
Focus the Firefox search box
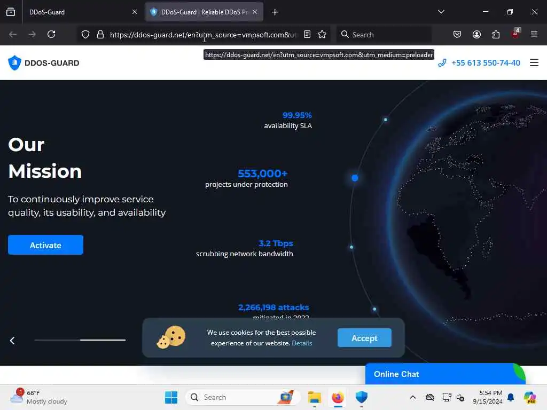384,35
